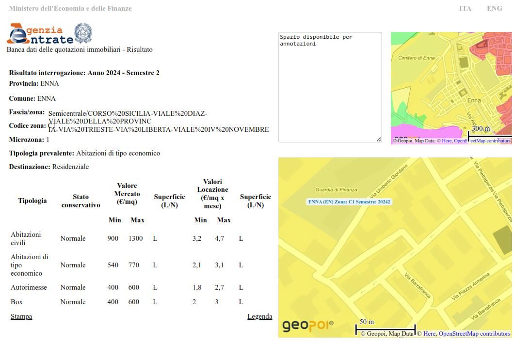
Task: Open the Stampa print link
Action: coord(21,316)
